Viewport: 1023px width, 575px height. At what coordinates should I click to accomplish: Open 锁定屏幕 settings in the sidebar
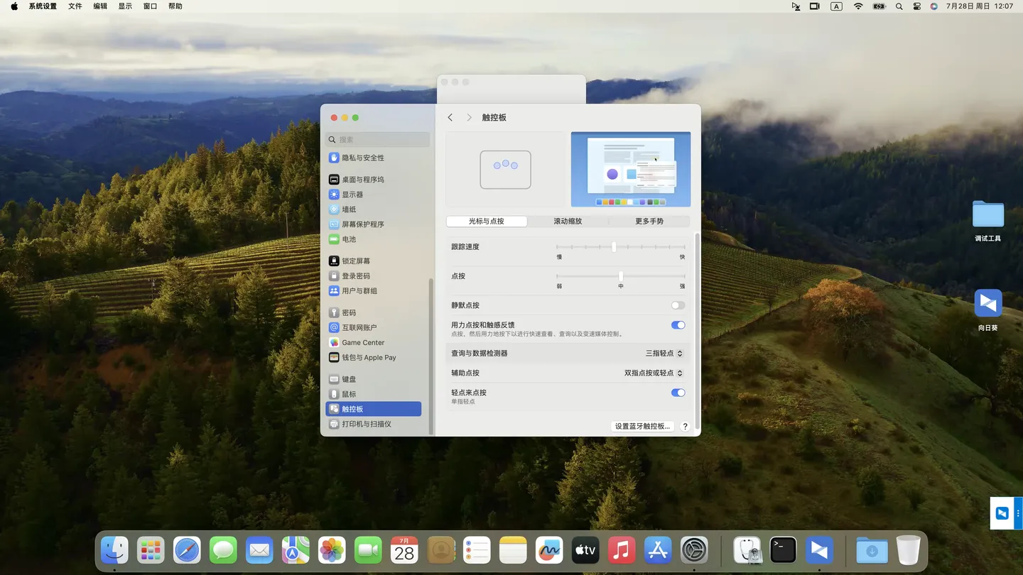355,261
